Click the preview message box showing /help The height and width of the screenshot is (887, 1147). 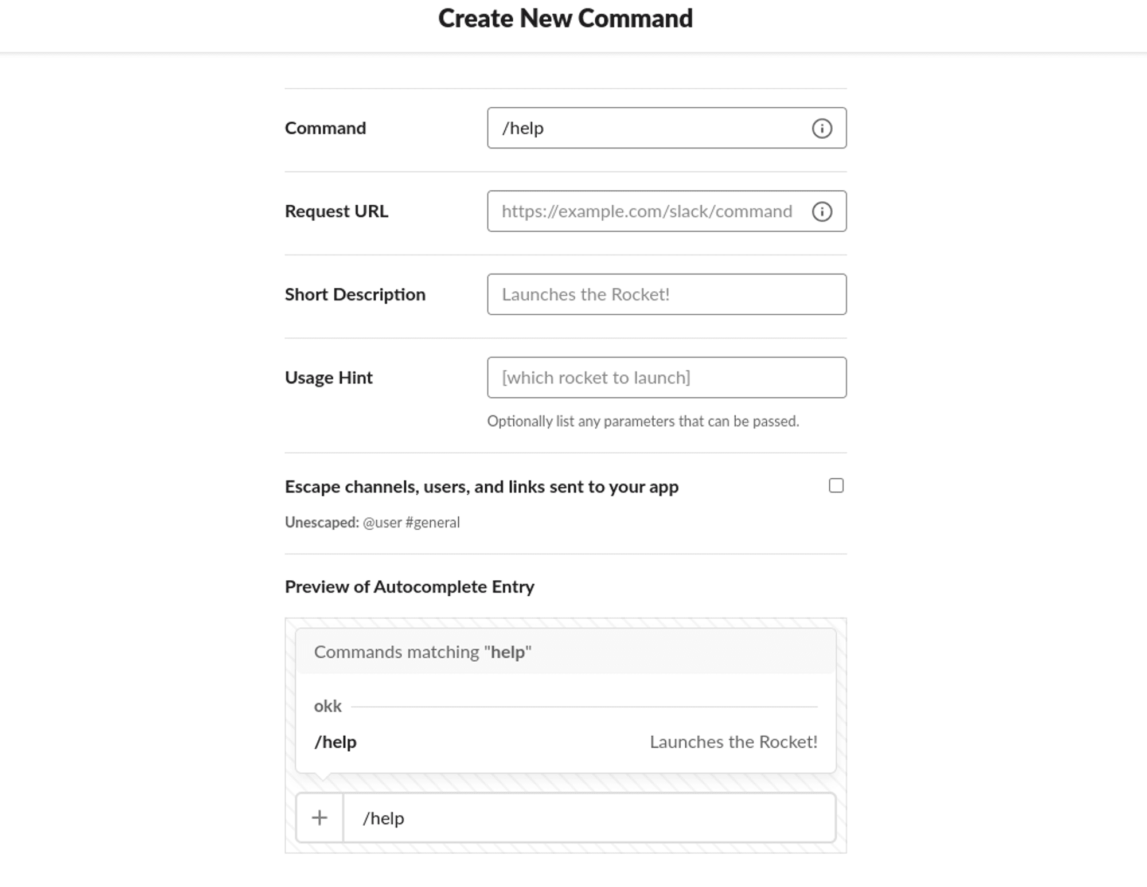[588, 818]
